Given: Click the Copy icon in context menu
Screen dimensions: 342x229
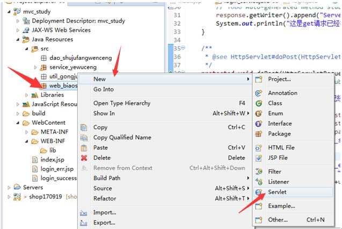Looking at the screenshot, I should pyautogui.click(x=84, y=127).
